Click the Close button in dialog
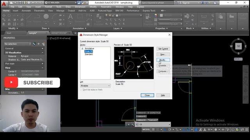Viewport: 250px width, 140px height. coord(147,95)
